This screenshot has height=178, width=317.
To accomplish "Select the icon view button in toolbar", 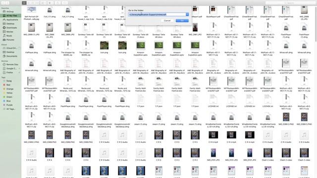I will pos(24,3).
